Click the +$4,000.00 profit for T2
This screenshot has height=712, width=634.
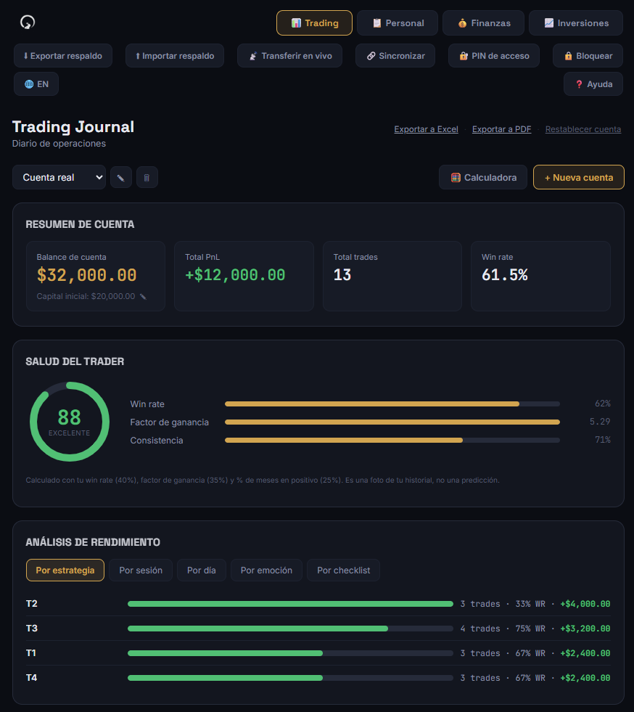(585, 604)
